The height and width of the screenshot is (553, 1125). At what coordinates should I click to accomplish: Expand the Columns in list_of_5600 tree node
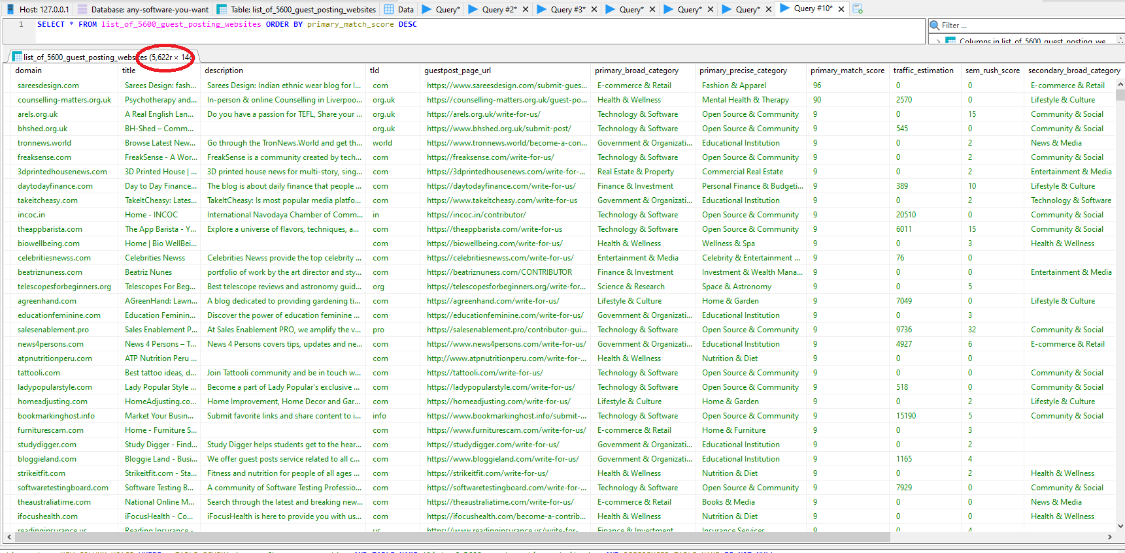coord(939,41)
